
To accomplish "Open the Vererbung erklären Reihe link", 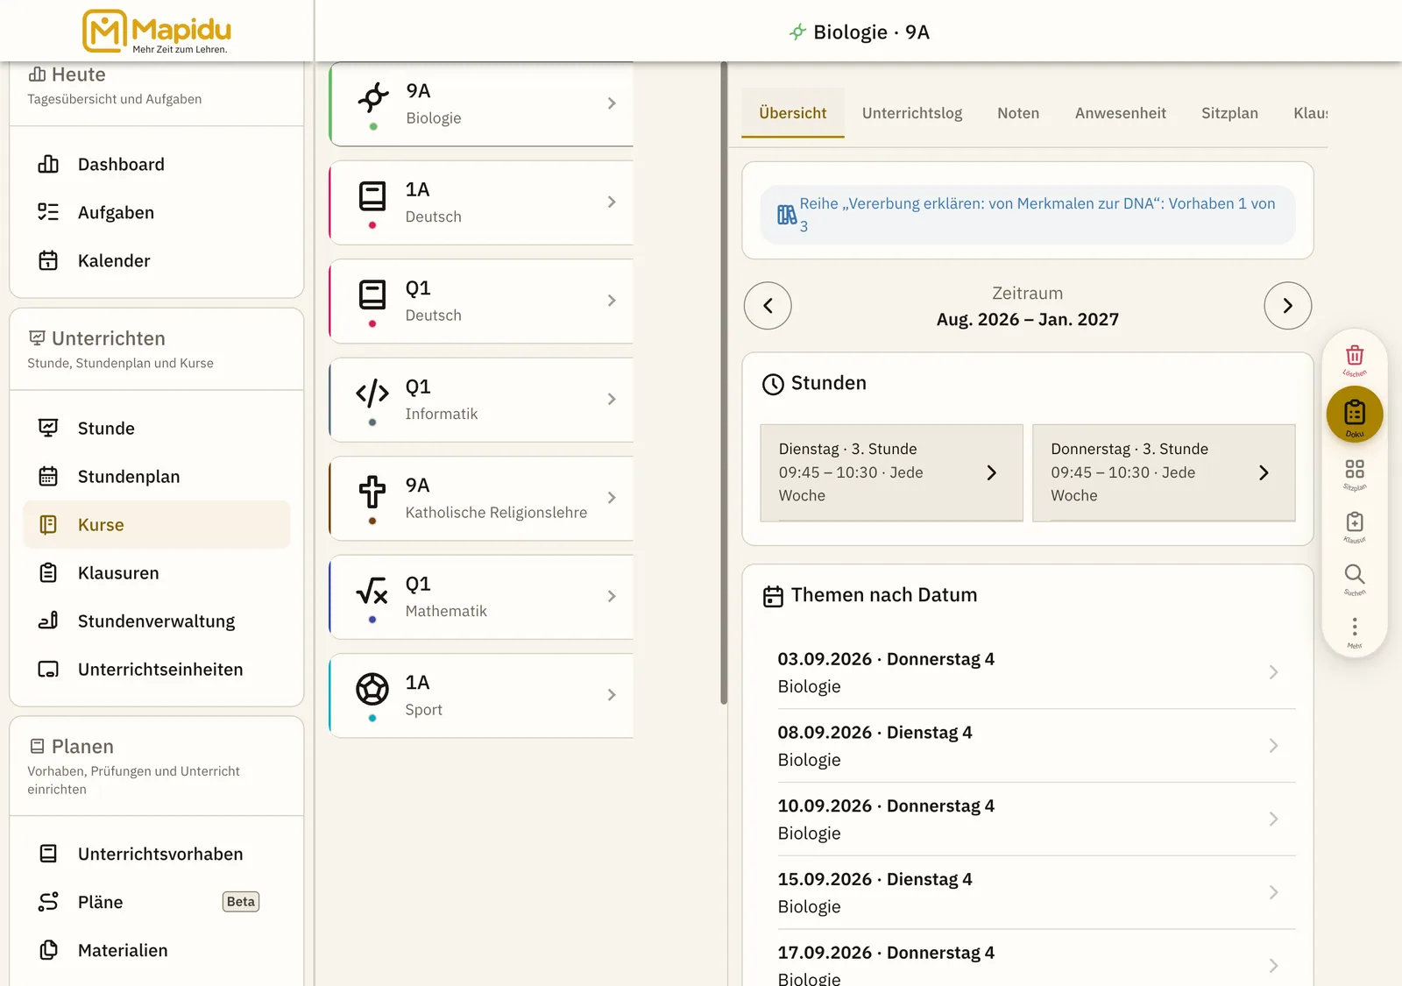I will pos(1027,215).
